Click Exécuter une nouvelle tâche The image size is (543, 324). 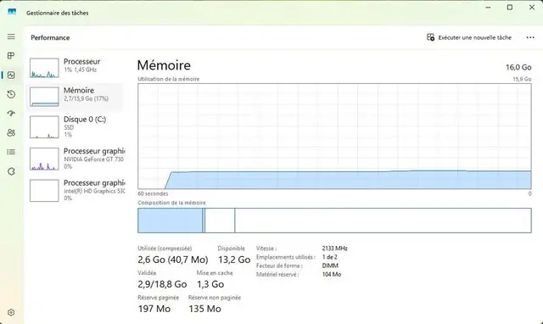[469, 37]
